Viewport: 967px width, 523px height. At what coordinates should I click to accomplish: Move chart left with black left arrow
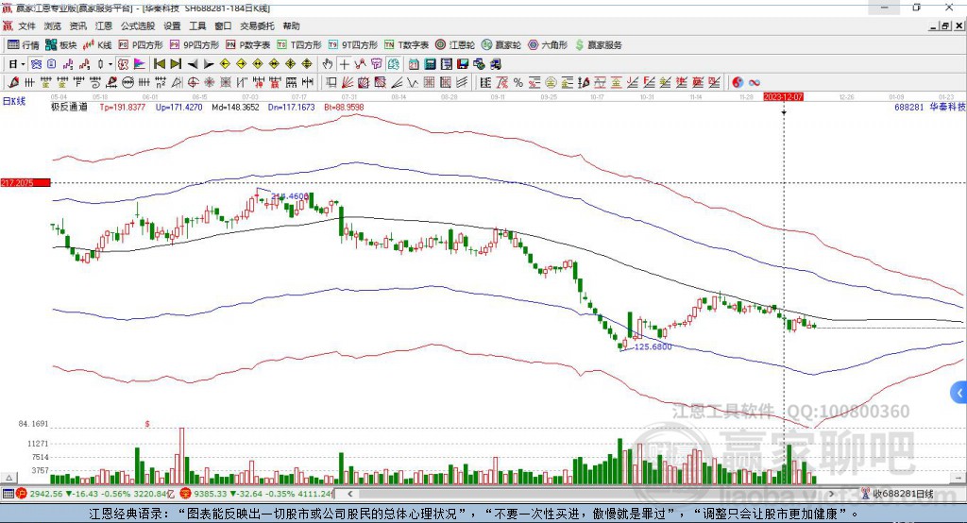tap(193, 64)
